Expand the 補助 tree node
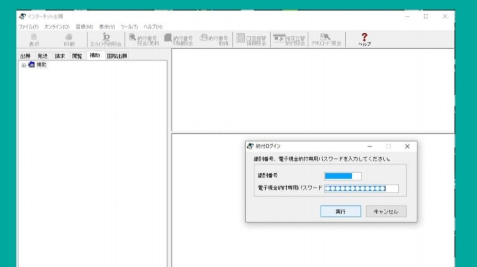This screenshot has height=267, width=477. click(23, 65)
